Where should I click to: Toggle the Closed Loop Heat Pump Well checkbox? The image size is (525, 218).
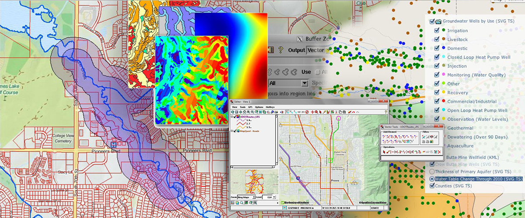click(437, 57)
